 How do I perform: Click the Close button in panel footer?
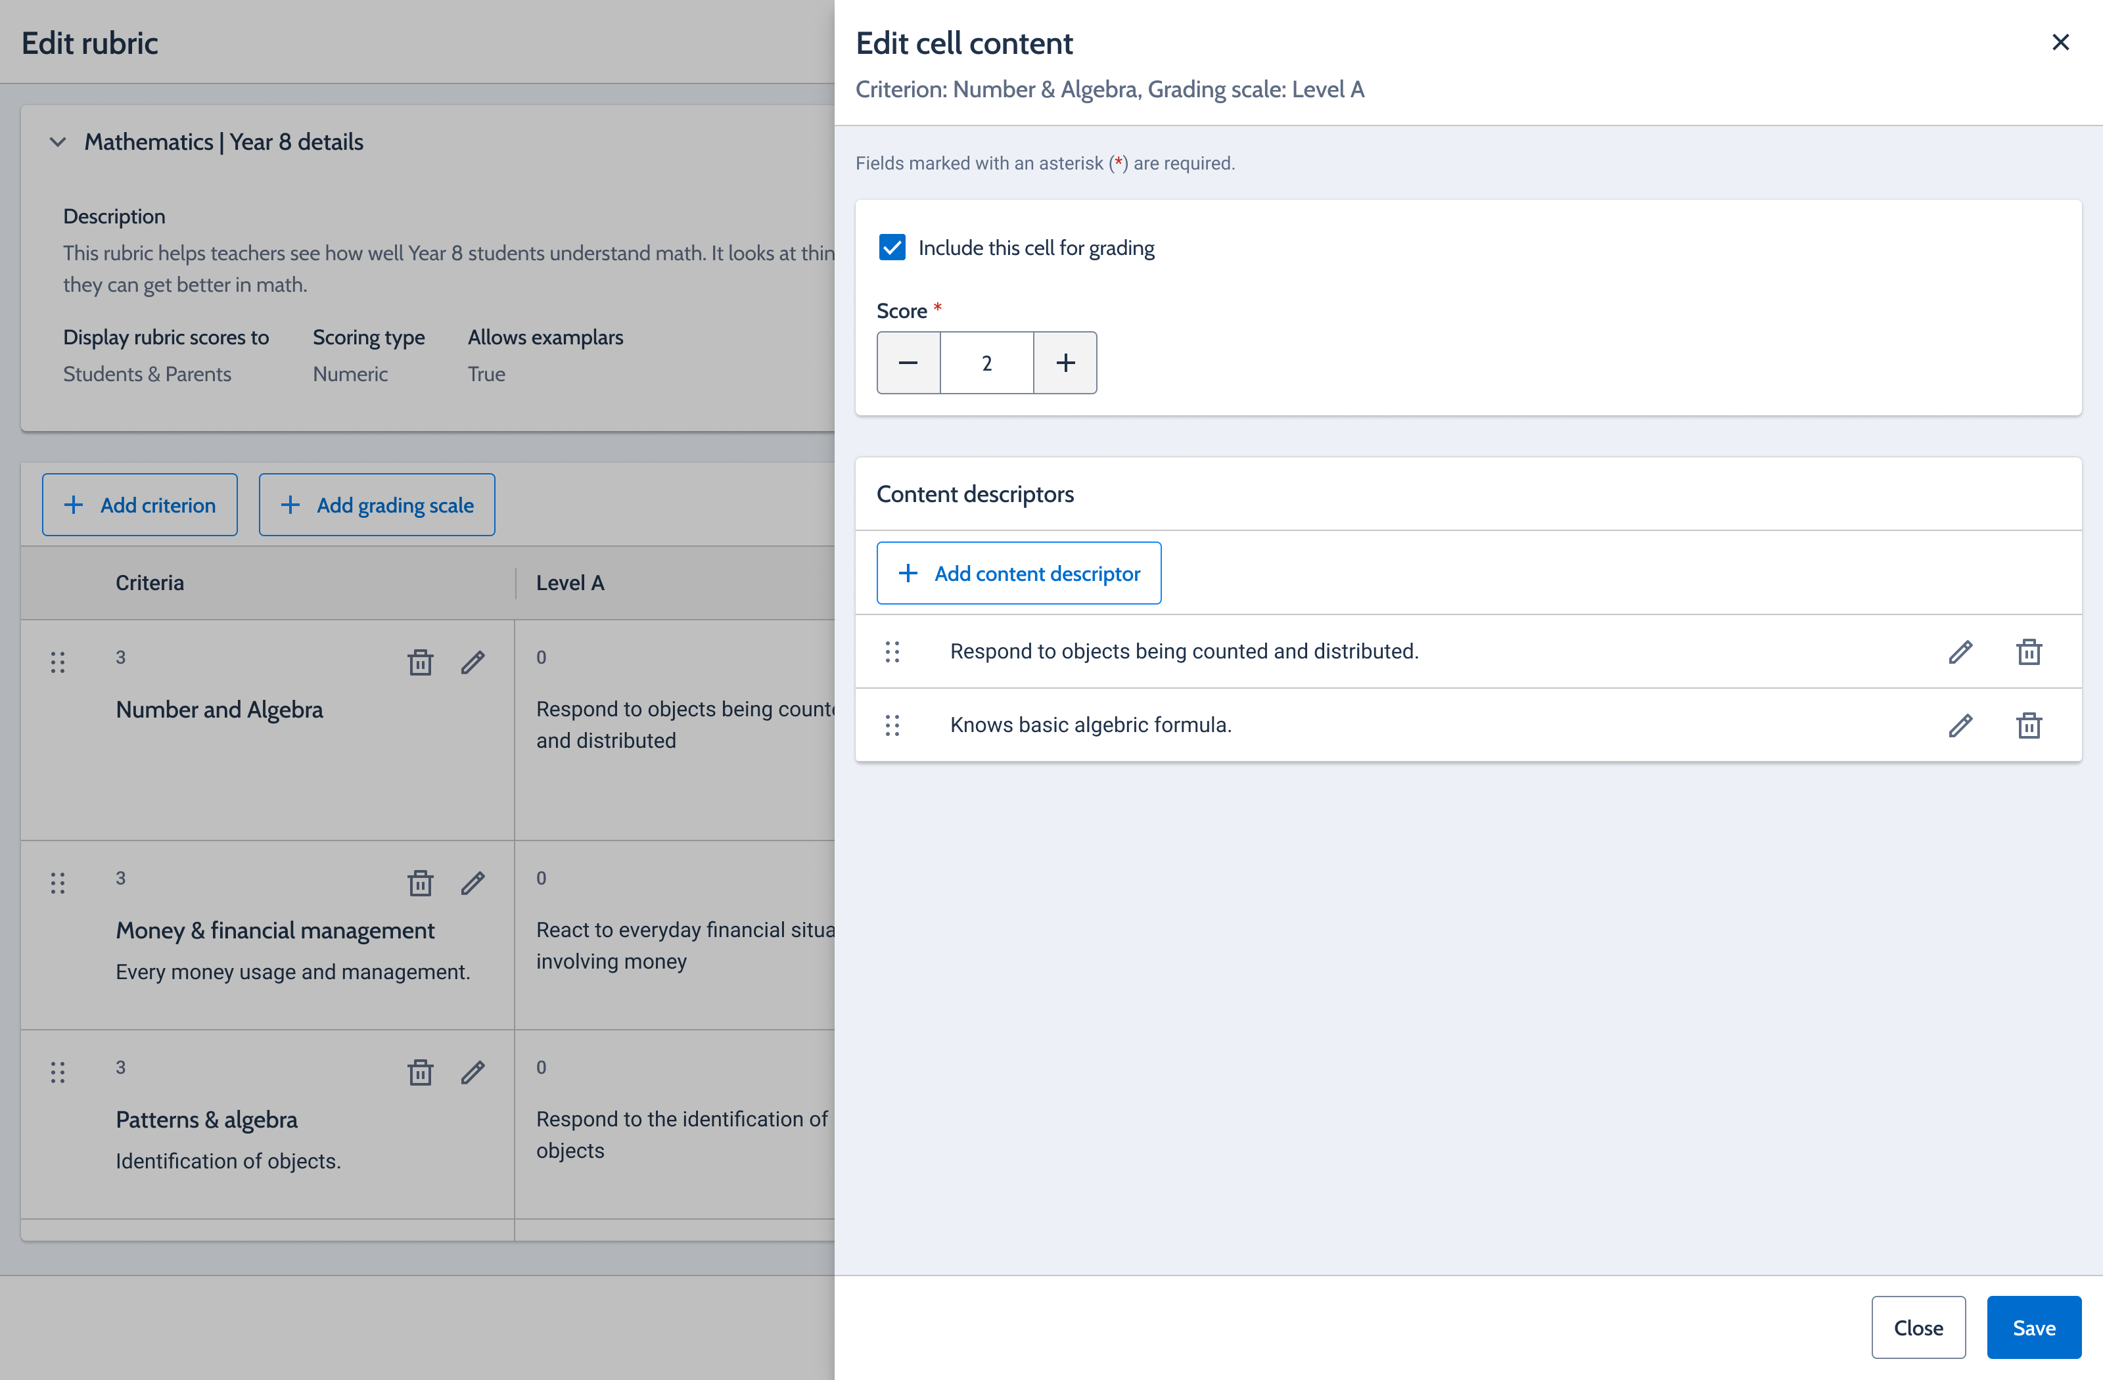[1918, 1327]
